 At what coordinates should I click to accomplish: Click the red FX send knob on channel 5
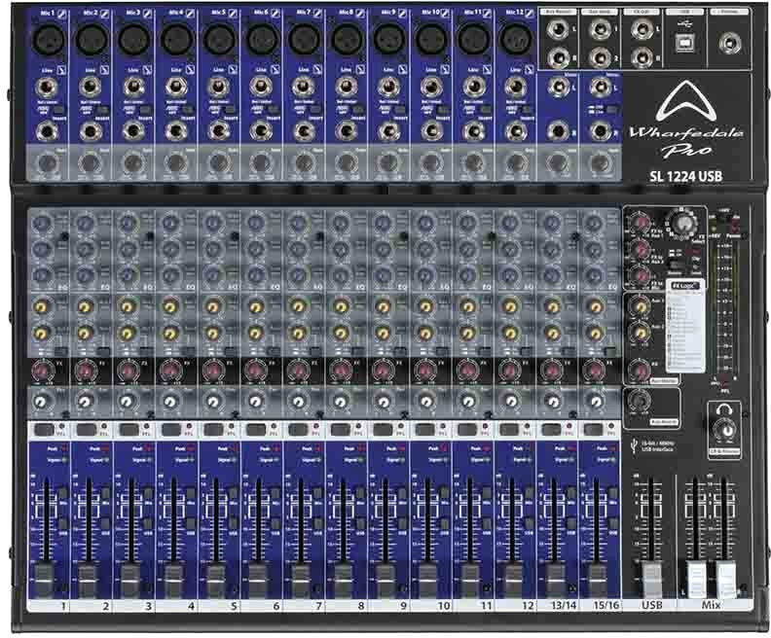(213, 371)
